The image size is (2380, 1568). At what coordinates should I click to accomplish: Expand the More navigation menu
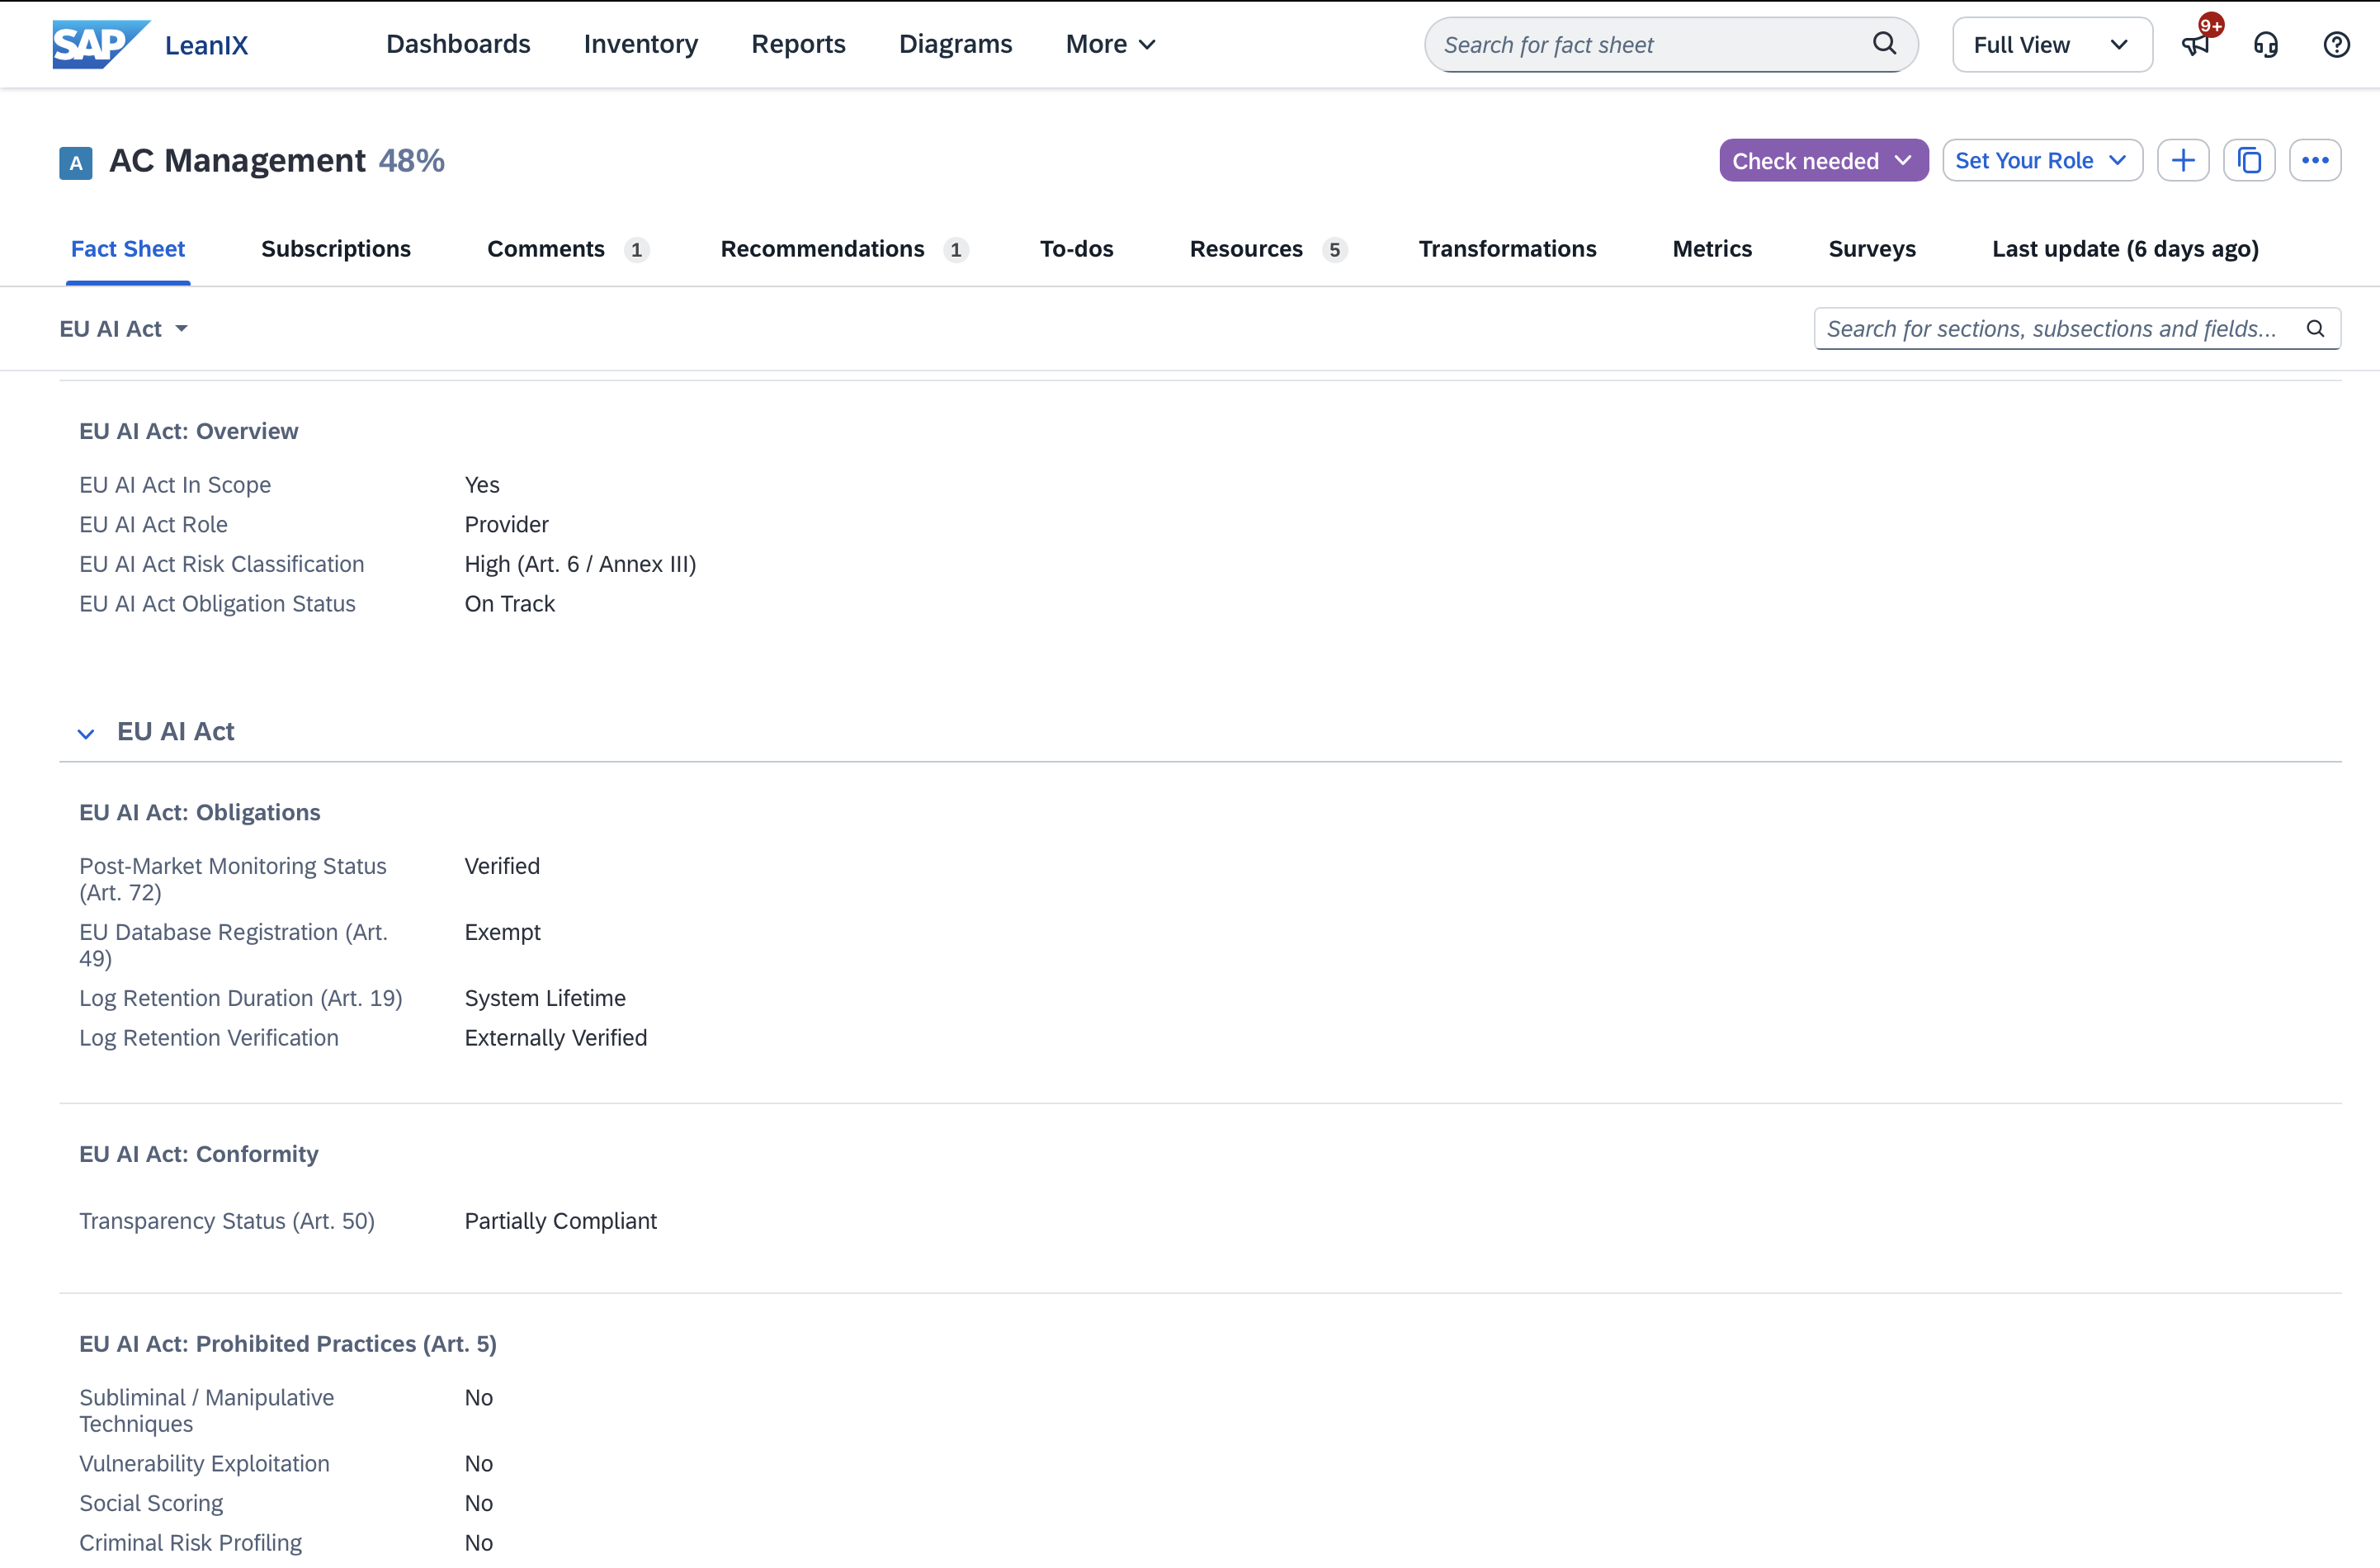pos(1110,44)
